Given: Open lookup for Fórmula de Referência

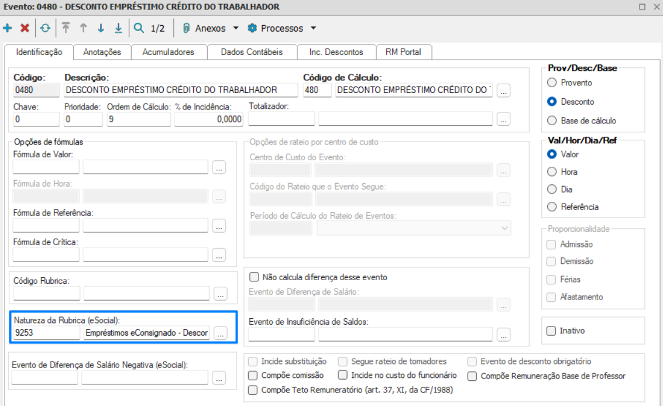Looking at the screenshot, I should tap(219, 226).
